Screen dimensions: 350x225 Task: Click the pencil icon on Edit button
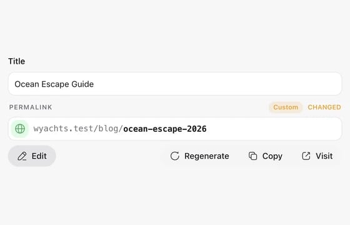tap(22, 156)
